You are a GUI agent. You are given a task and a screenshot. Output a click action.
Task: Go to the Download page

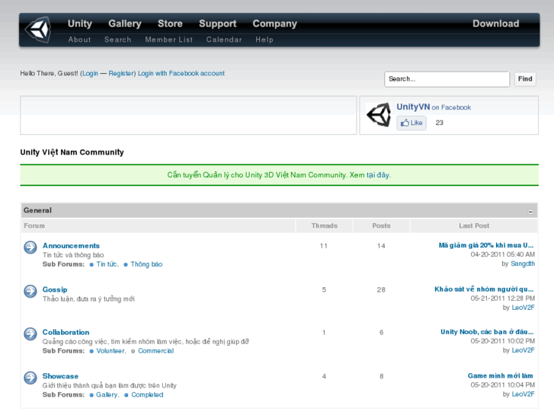click(496, 24)
